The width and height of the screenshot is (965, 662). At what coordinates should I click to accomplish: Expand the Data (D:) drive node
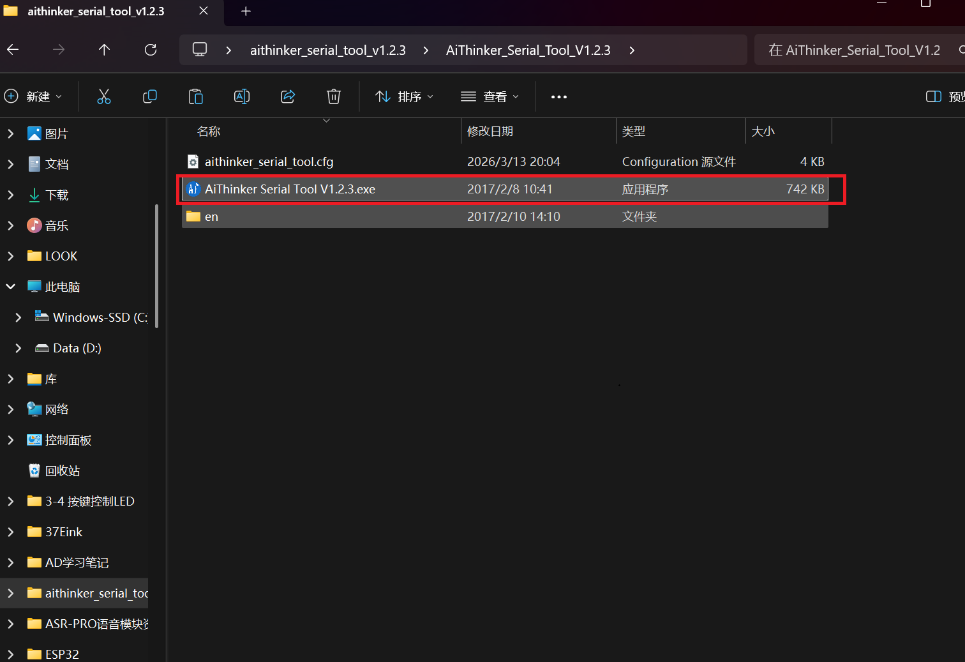coord(18,348)
